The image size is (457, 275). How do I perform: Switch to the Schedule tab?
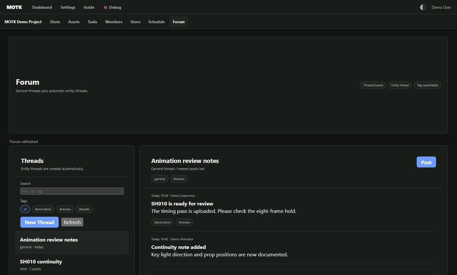(x=156, y=22)
